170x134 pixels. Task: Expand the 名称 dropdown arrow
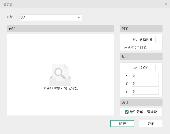(x=79, y=17)
